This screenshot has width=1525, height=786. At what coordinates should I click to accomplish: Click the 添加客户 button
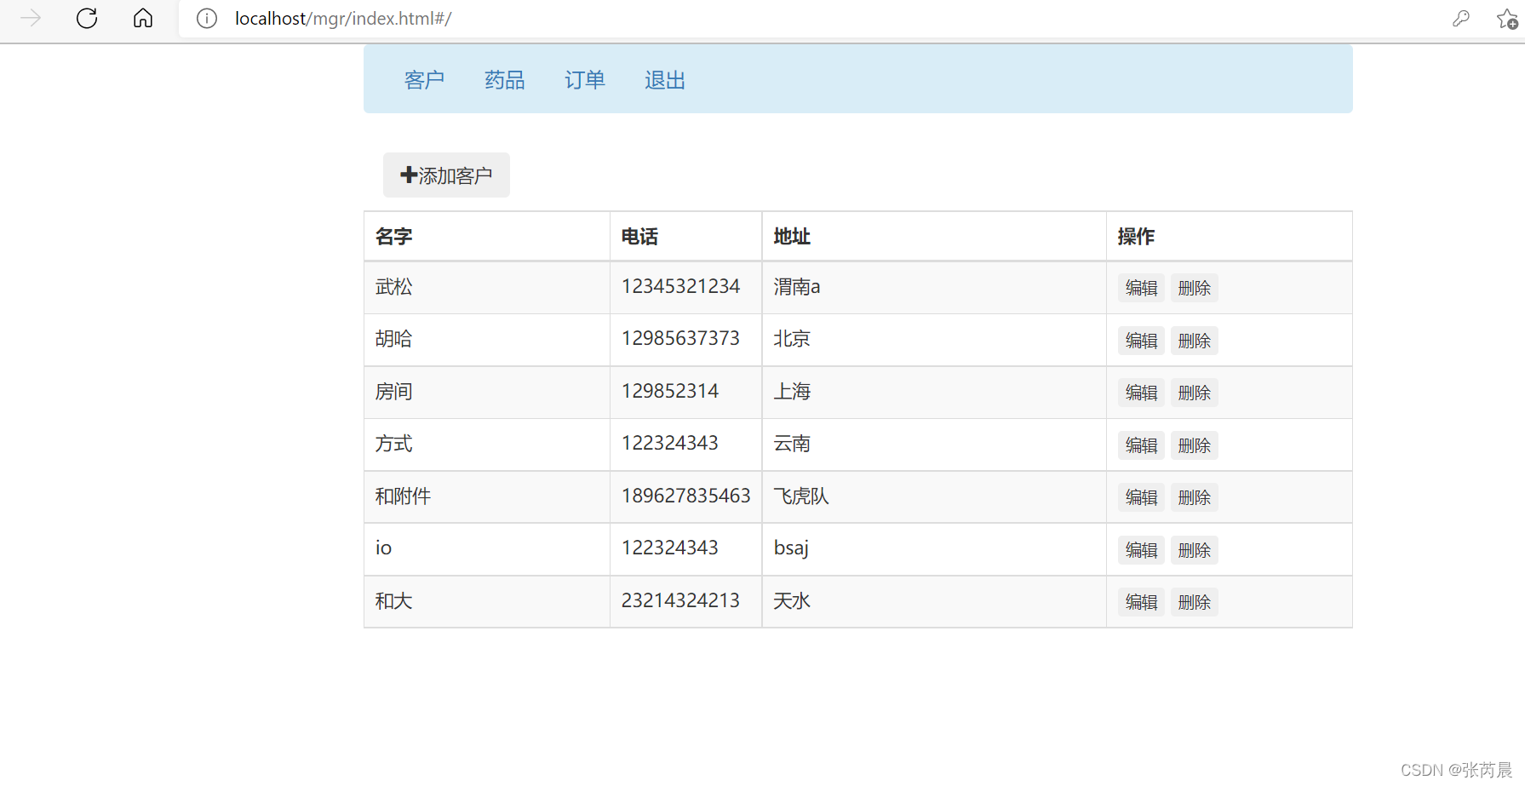[446, 175]
